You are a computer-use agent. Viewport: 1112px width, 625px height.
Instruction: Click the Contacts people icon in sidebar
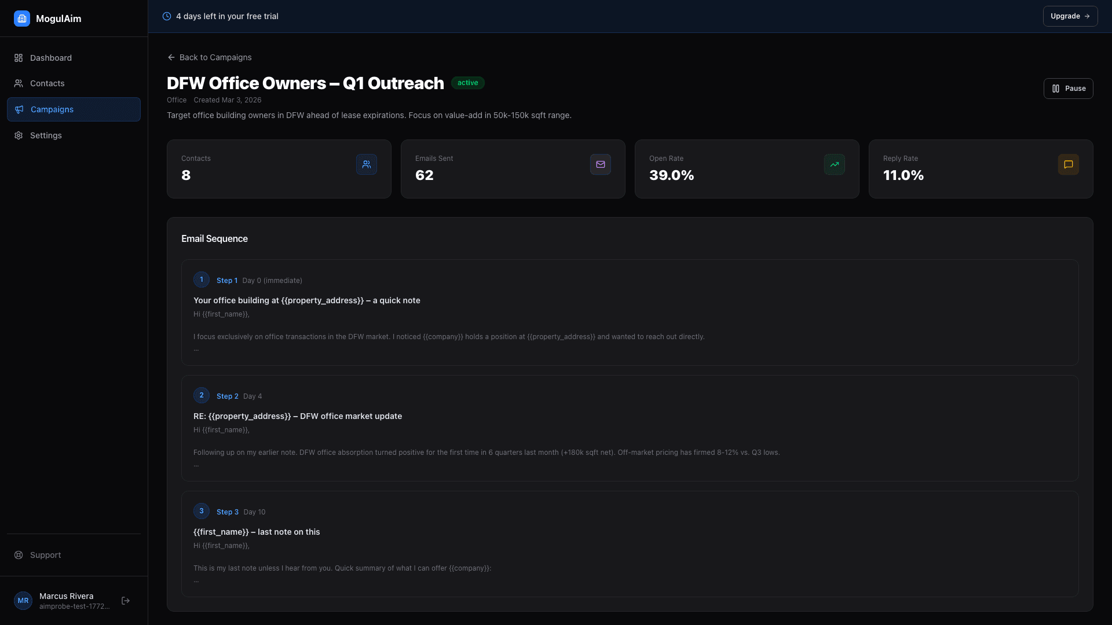click(17, 83)
